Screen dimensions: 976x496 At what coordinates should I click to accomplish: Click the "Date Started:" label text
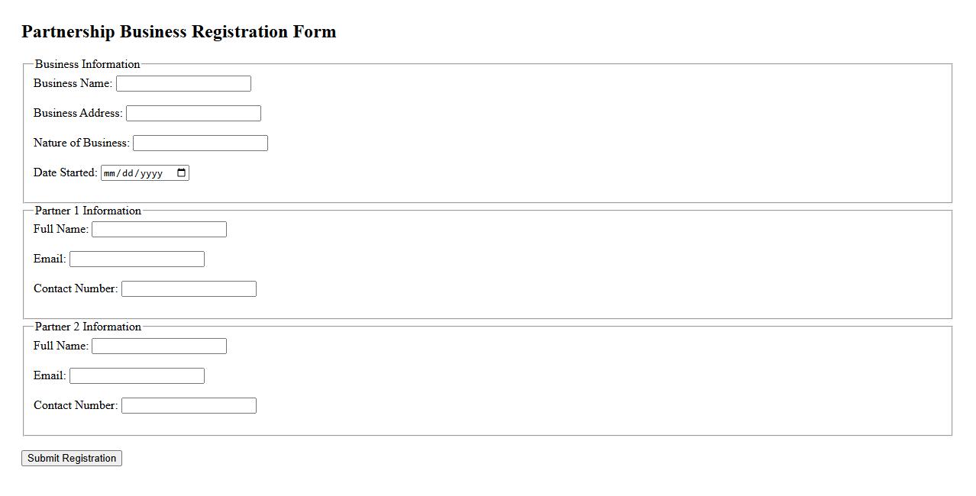65,172
